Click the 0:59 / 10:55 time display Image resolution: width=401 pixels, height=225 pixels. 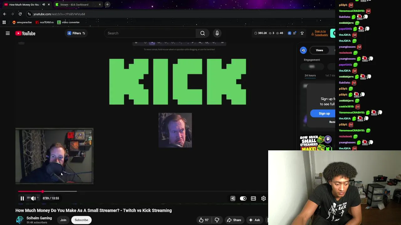51,198
